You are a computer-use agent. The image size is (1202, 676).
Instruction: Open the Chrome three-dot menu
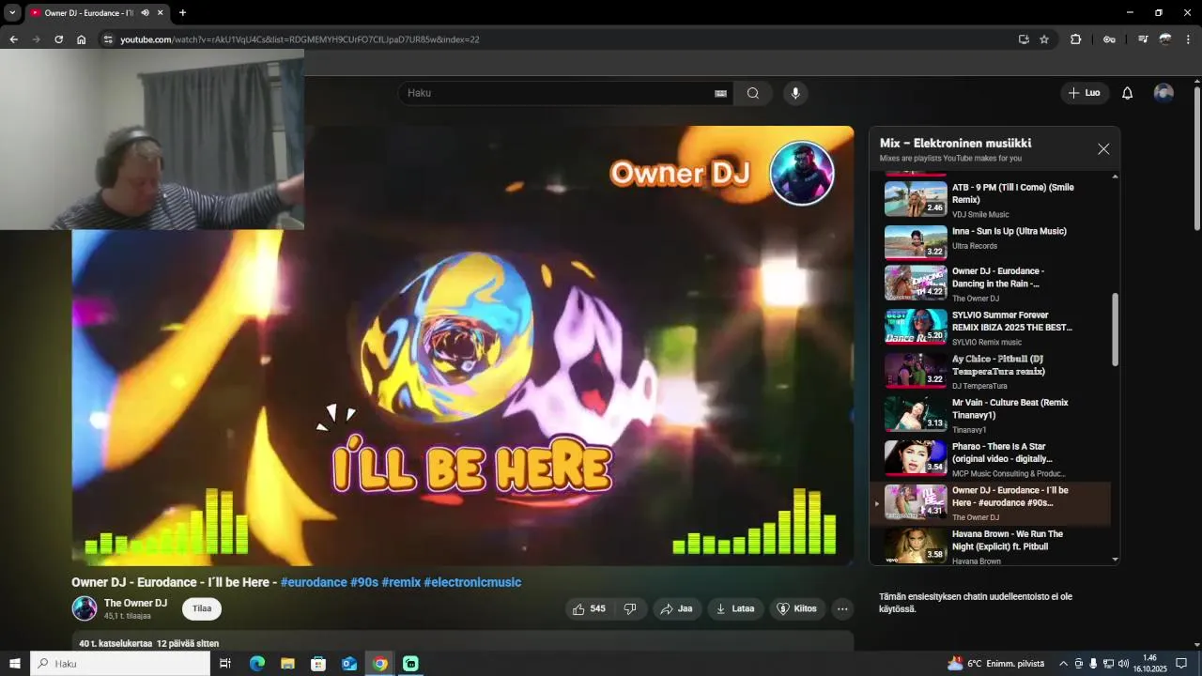pos(1189,39)
